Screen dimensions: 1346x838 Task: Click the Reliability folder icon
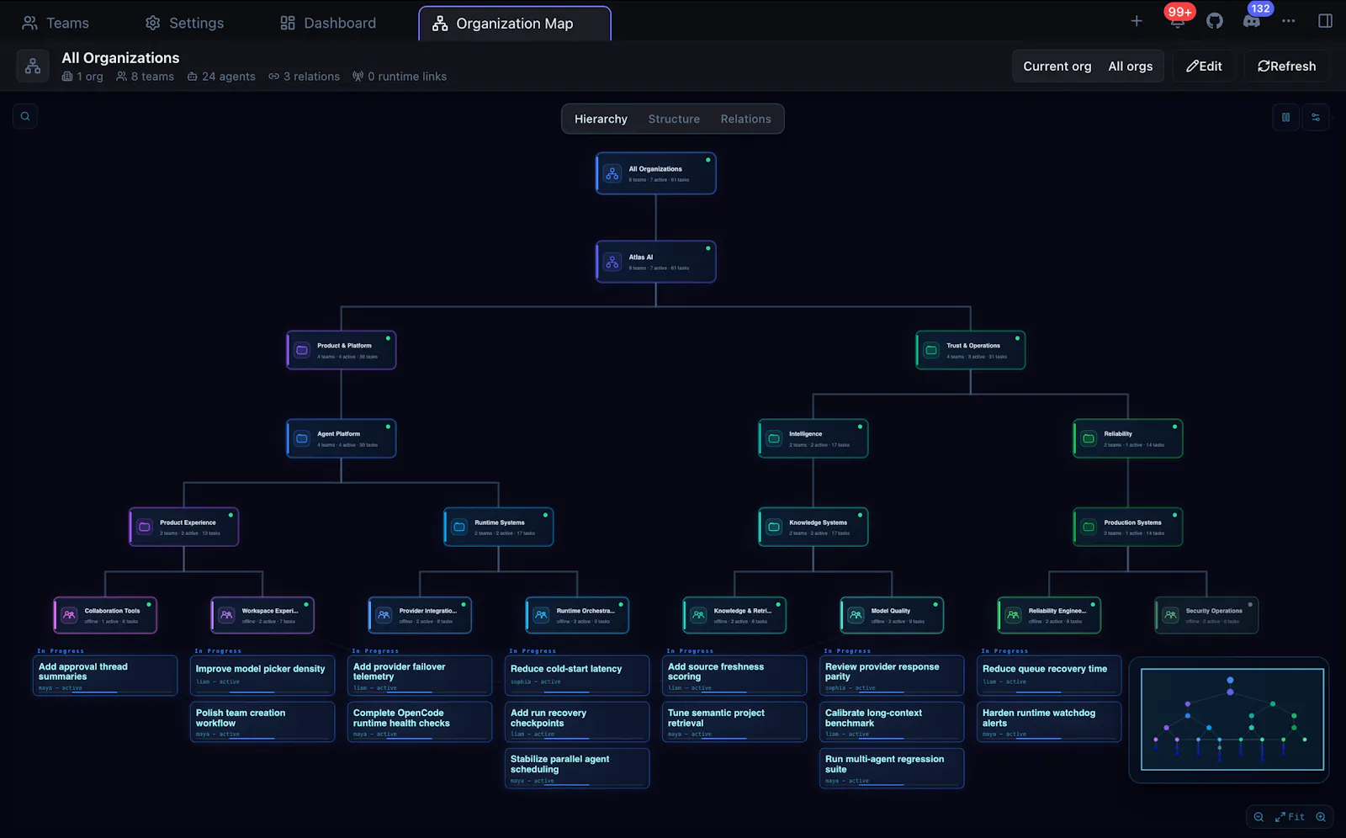click(x=1089, y=438)
